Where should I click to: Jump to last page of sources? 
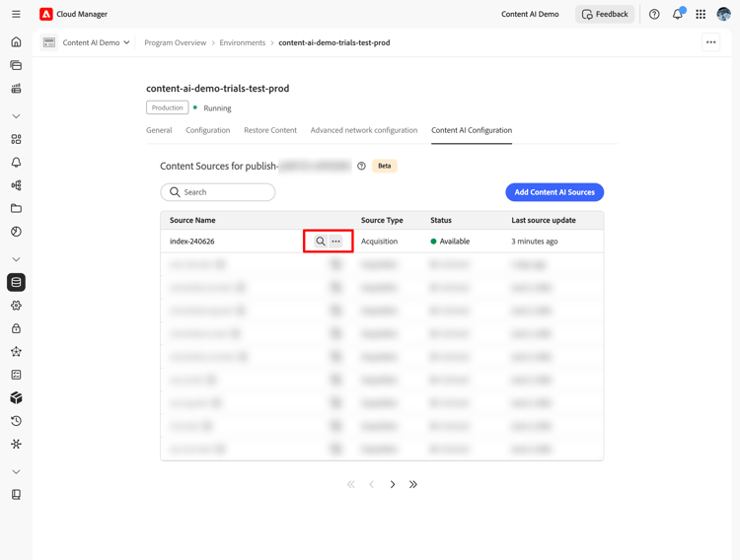tap(413, 484)
